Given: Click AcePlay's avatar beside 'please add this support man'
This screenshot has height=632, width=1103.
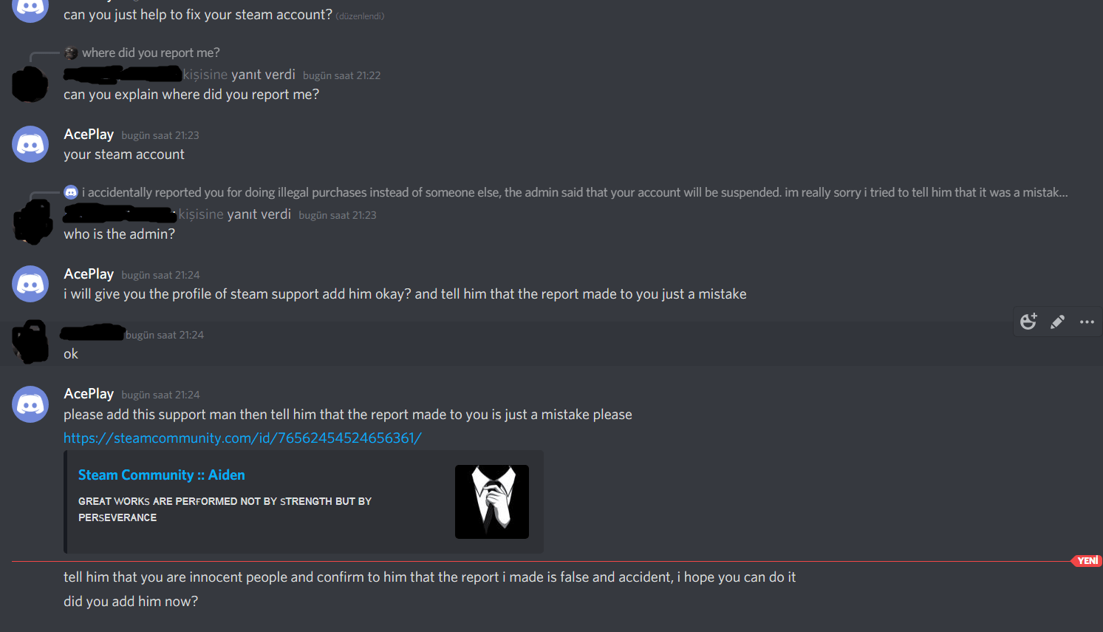Looking at the screenshot, I should click(x=30, y=404).
